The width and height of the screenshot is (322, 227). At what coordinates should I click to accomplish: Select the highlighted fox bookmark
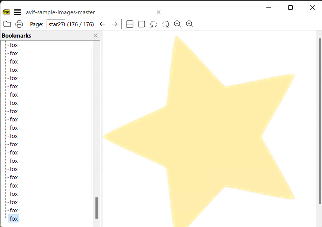click(14, 219)
